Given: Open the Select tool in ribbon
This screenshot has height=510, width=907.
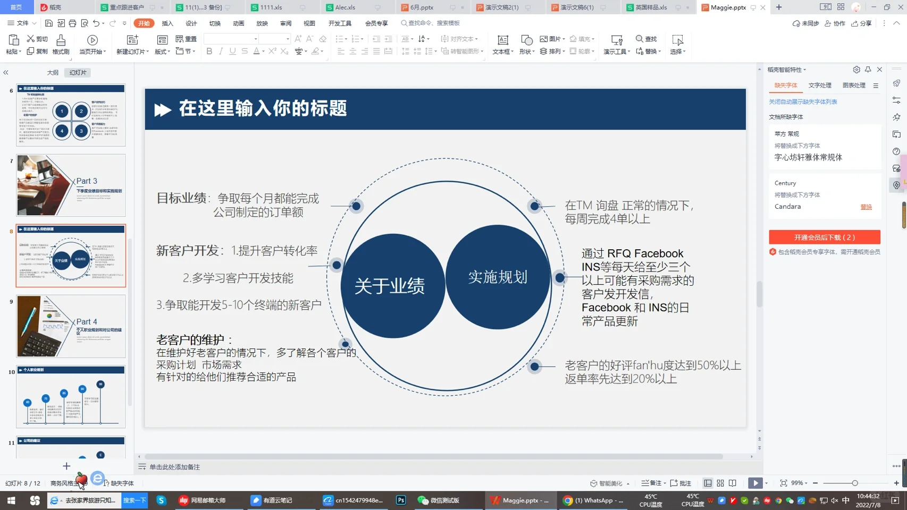Looking at the screenshot, I should [x=677, y=44].
